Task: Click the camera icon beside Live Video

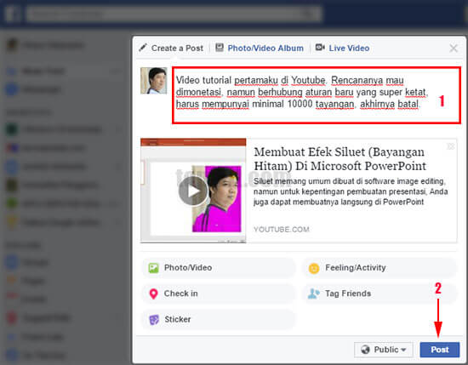Action: pos(320,47)
